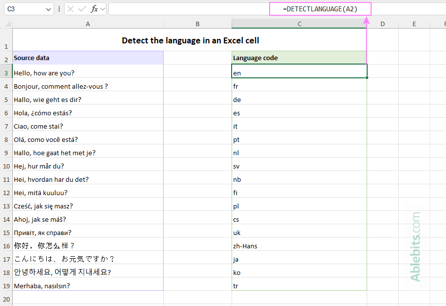Expand the Name Box dropdown arrow
Viewport: 446px width, 306px height.
point(48,9)
